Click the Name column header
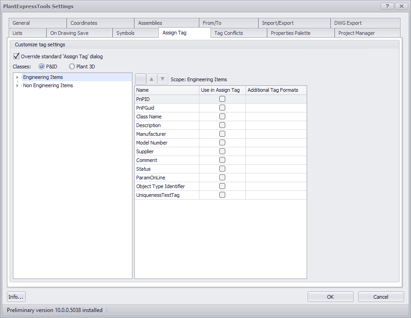Screen dimensions: 411x318 point(167,90)
